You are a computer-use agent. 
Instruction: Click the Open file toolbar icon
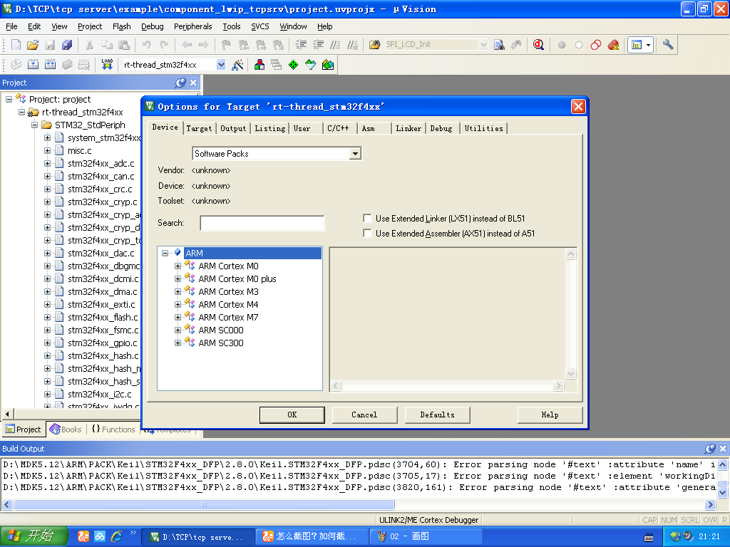[x=33, y=45]
